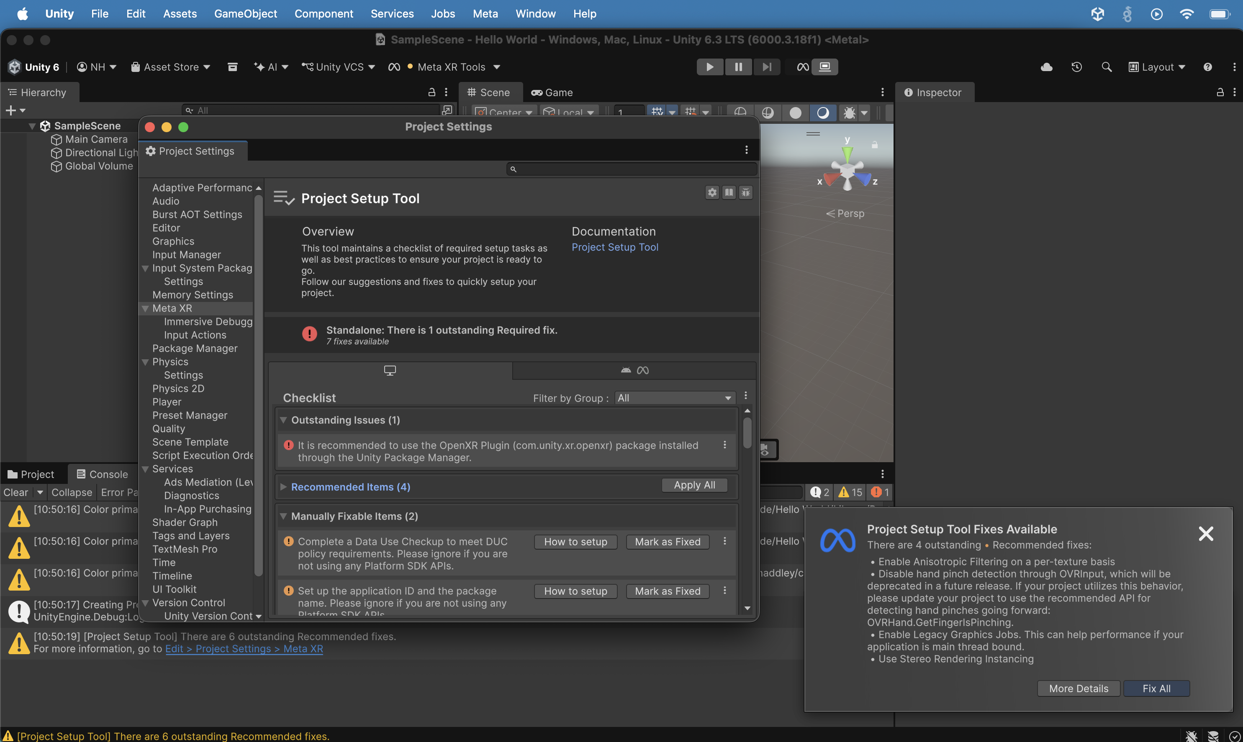The image size is (1243, 742).
Task: Click the Project Setup Tool bug report icon
Action: pyautogui.click(x=746, y=192)
